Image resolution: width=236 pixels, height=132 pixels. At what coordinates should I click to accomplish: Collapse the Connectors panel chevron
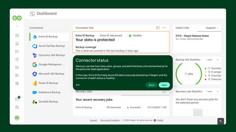coord(66,28)
